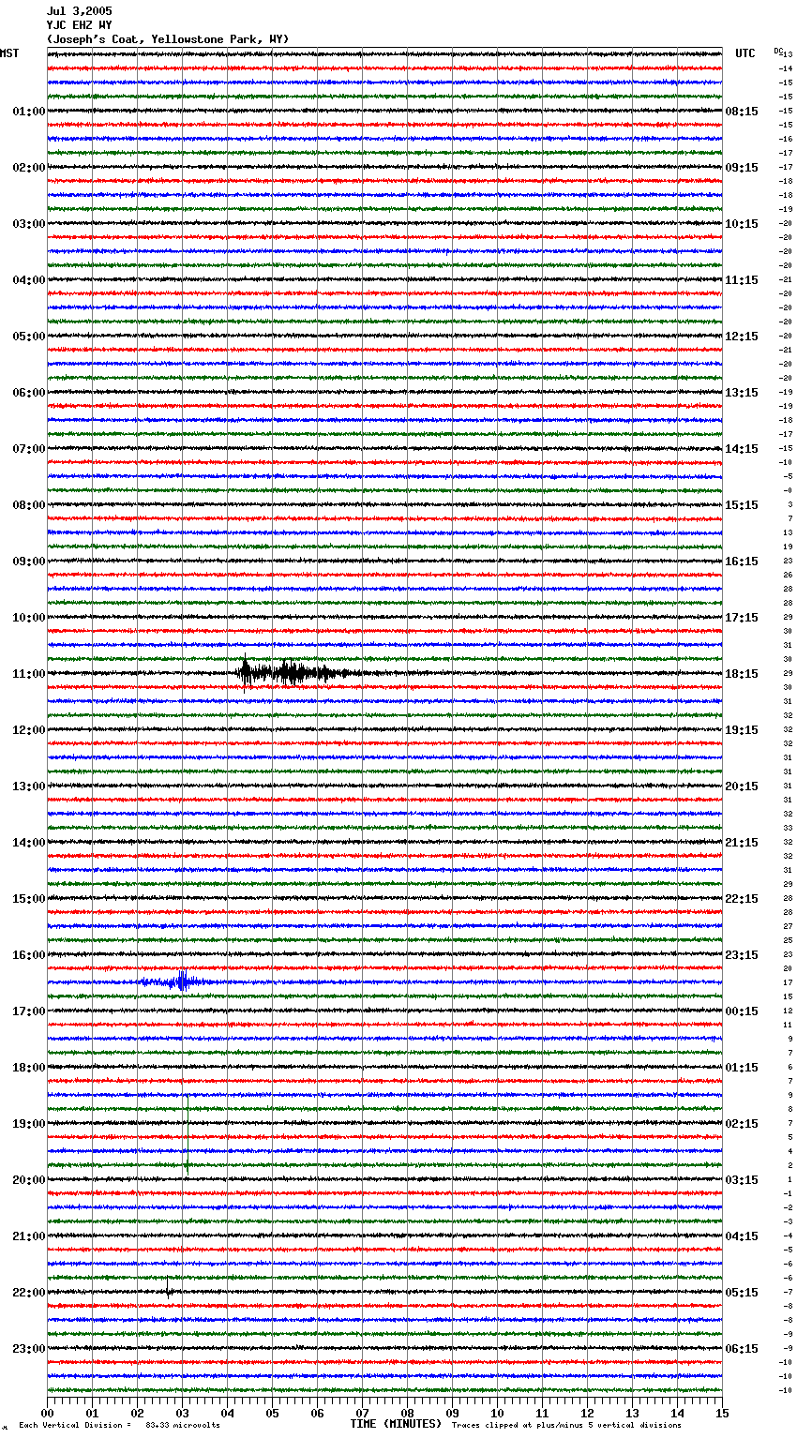Click the "06:15" UTC time label
The image size is (797, 1438).
tap(742, 1349)
